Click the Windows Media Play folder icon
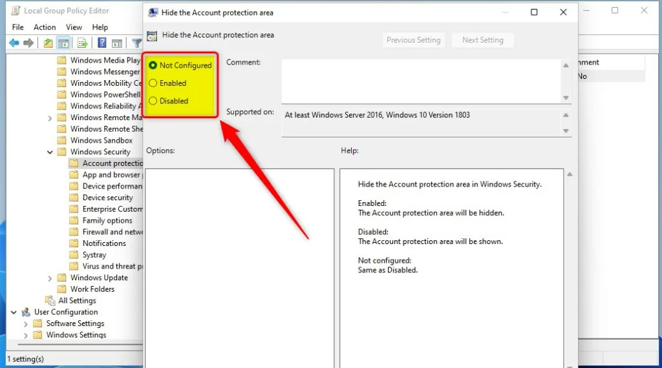Image resolution: width=662 pixels, height=368 pixels. tap(62, 60)
